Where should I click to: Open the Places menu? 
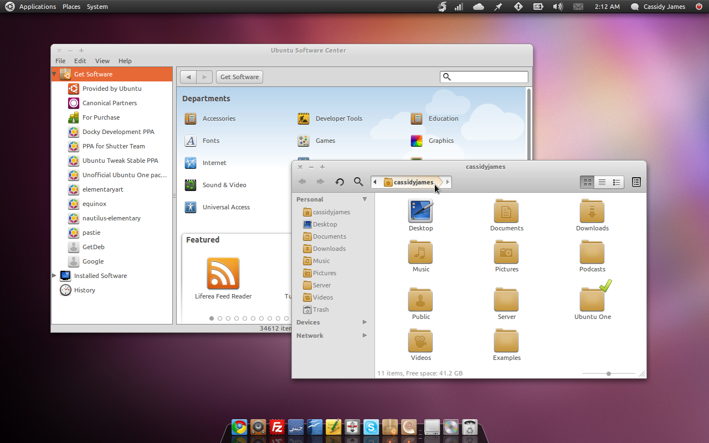coord(71,7)
